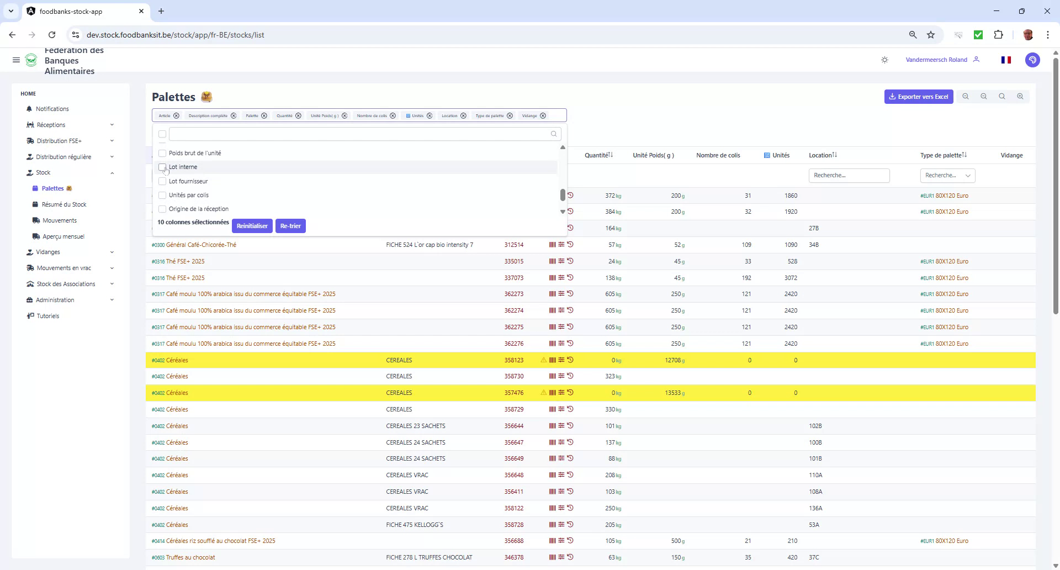Screen dimensions: 1060x570
Task: Click the foodbanks logo top right
Action: coord(1033,60)
